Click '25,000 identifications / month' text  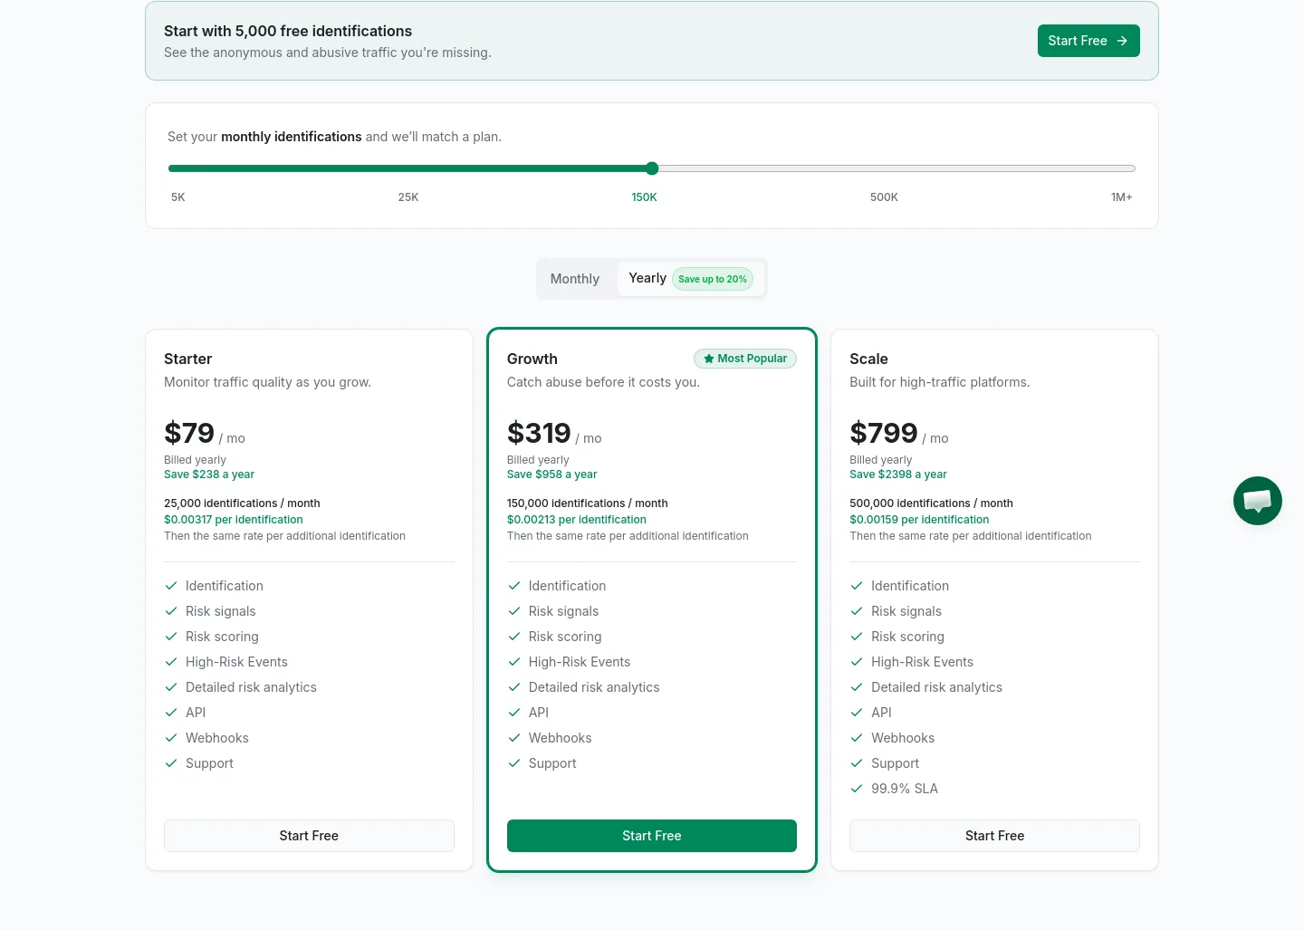pyautogui.click(x=242, y=503)
